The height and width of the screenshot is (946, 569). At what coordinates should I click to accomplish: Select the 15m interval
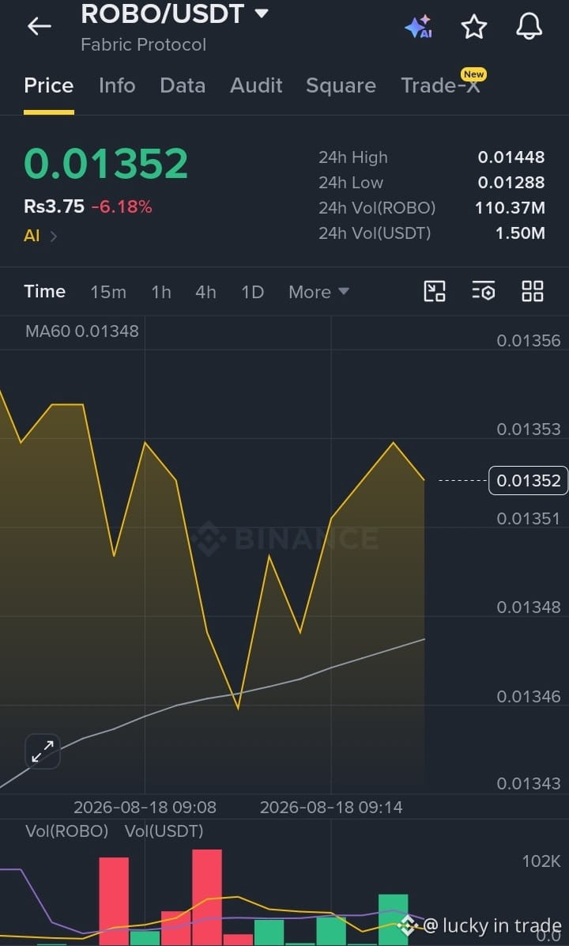click(x=108, y=292)
